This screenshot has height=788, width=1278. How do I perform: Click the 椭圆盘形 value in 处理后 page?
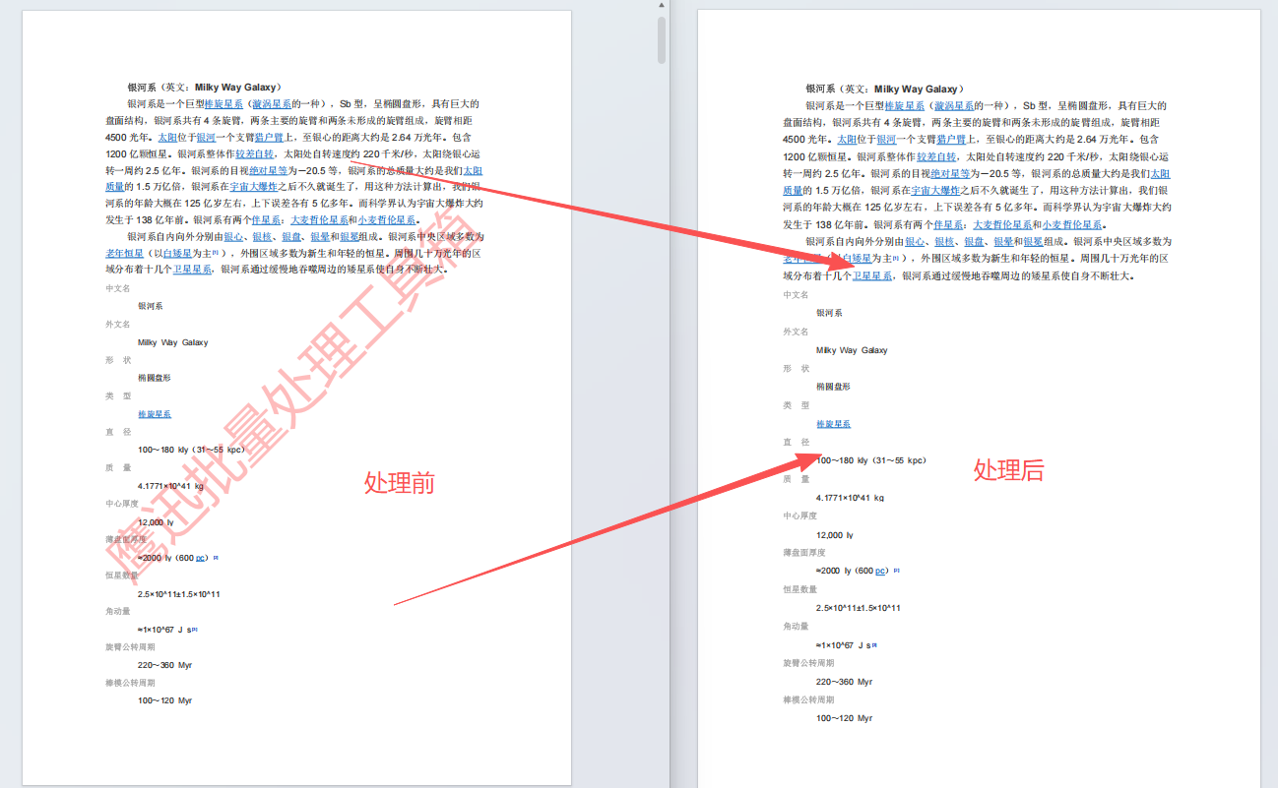(x=833, y=387)
